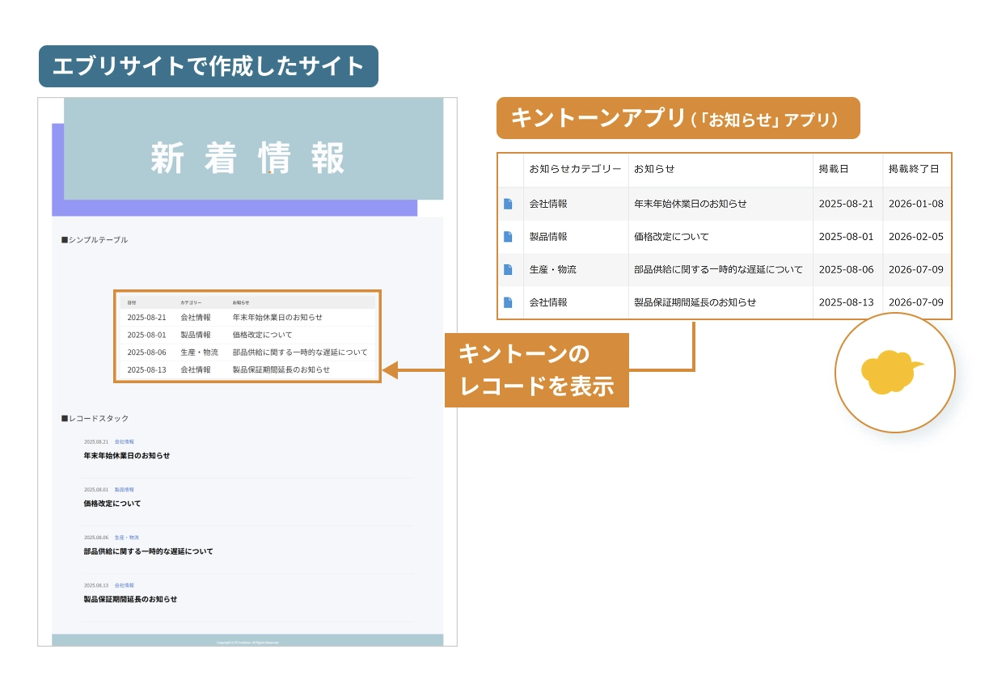The image size is (993, 692).
Task: Click 製品情報 in site simple table
Action: (196, 335)
